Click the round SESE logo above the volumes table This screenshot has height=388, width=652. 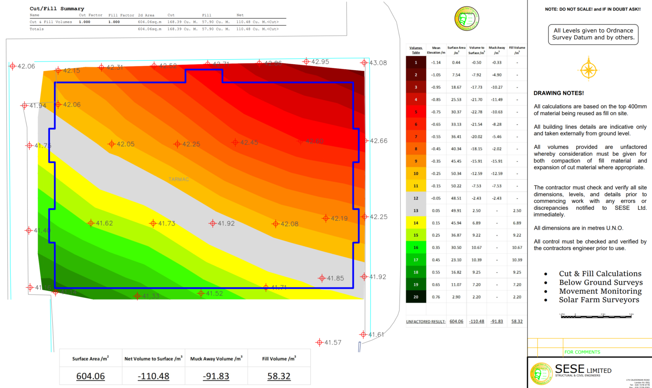pos(467,19)
